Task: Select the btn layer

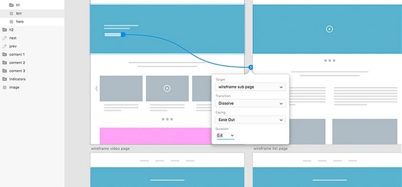Action: [32, 14]
